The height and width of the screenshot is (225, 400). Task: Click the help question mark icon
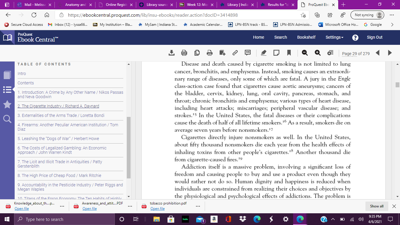tap(355, 37)
